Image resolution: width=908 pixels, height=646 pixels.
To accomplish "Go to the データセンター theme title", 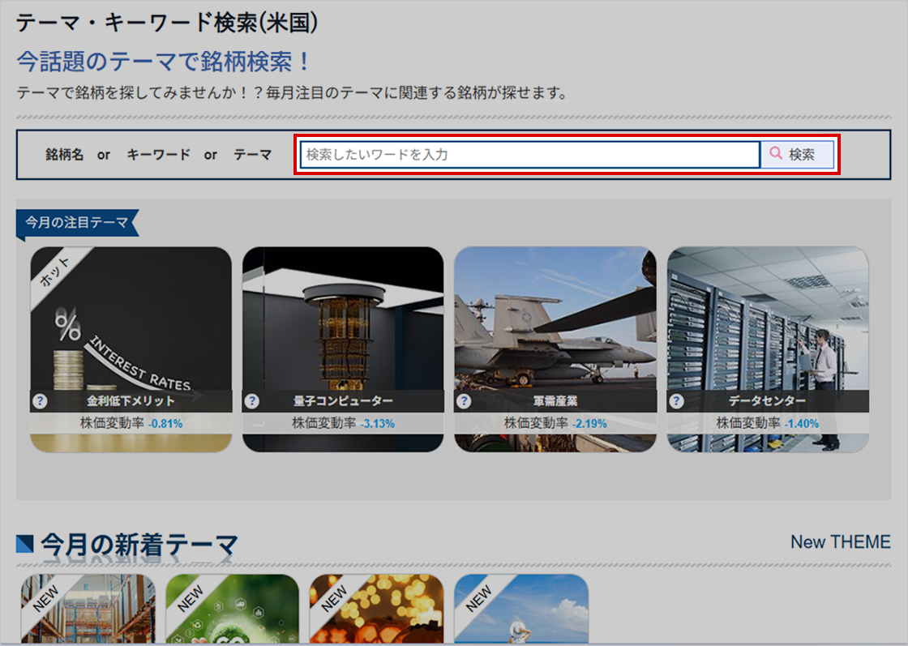I will point(767,401).
